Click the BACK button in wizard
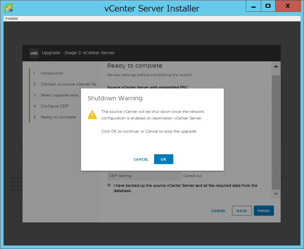 242,211
